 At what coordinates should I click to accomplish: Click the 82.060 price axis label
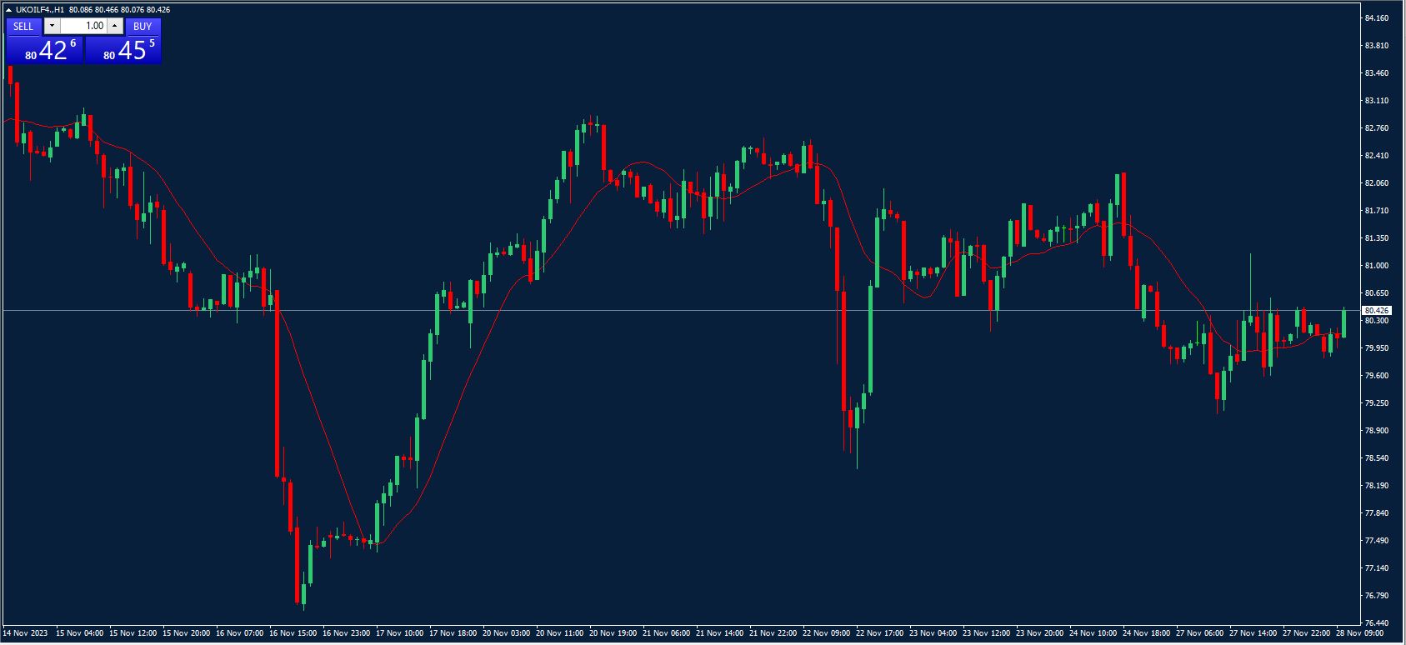point(1377,183)
